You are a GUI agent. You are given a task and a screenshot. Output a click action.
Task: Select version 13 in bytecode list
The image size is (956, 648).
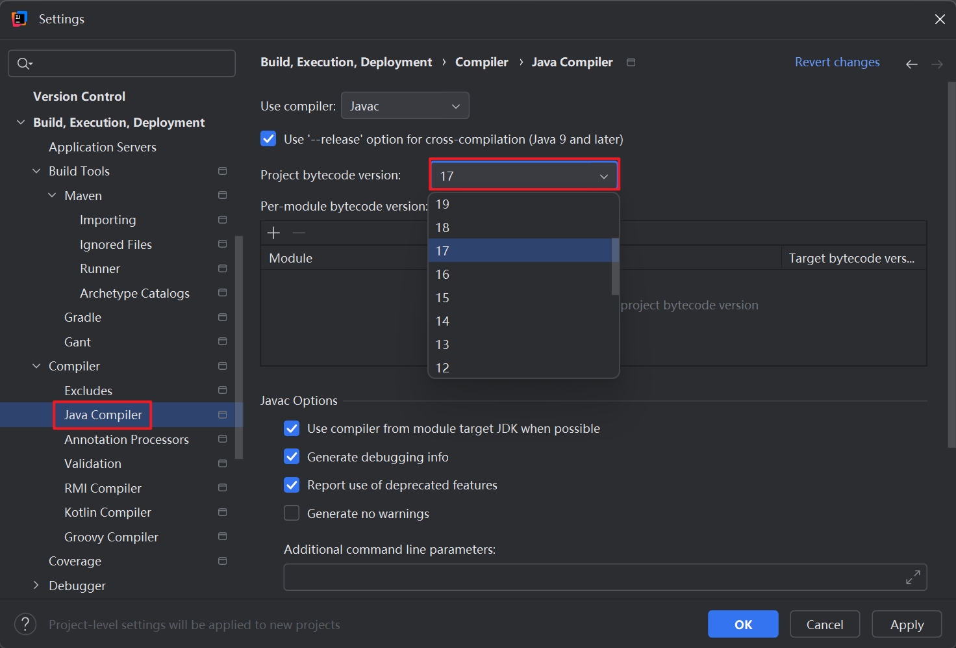tap(520, 344)
